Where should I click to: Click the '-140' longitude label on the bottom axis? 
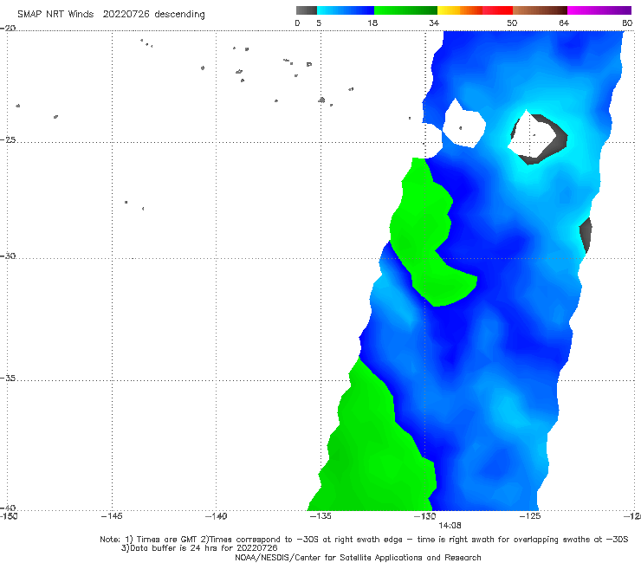tap(216, 516)
